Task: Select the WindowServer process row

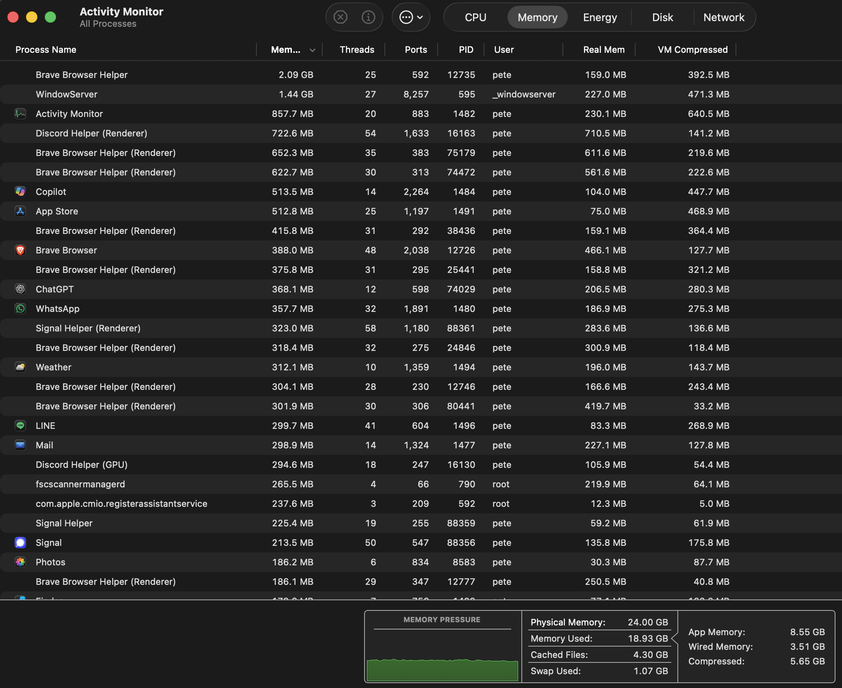Action: (x=421, y=94)
